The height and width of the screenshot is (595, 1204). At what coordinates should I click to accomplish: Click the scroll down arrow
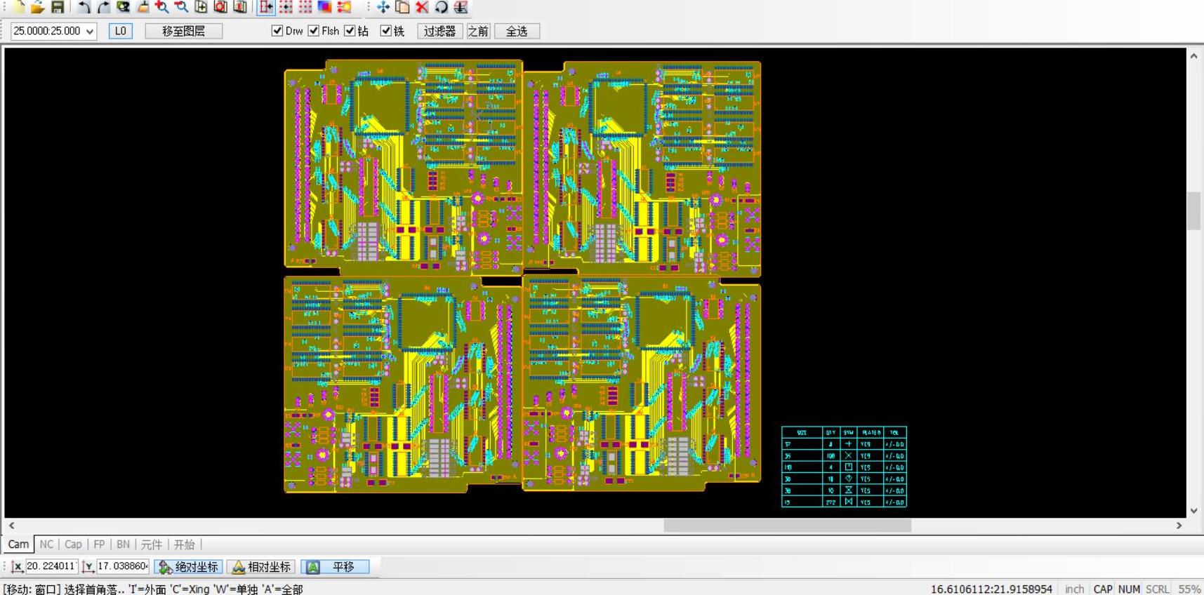1193,511
